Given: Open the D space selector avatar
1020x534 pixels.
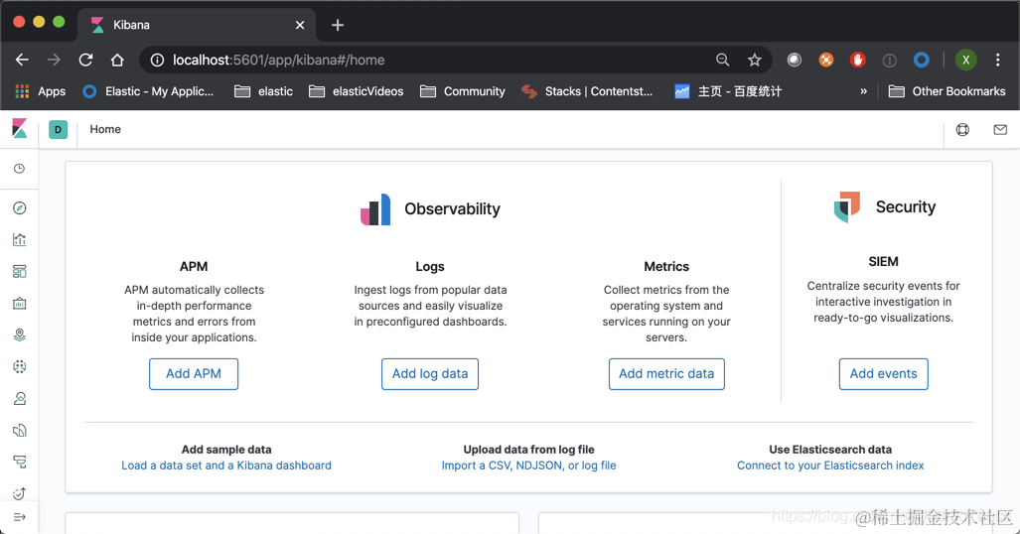Looking at the screenshot, I should click(58, 129).
